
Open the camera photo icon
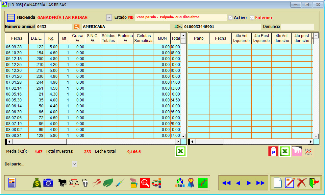click(48, 183)
